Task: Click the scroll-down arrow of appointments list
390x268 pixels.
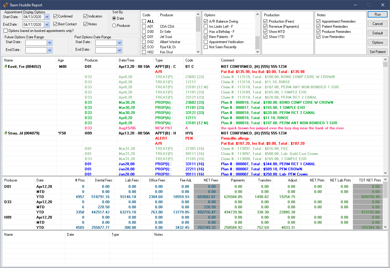Action: [x=385, y=173]
